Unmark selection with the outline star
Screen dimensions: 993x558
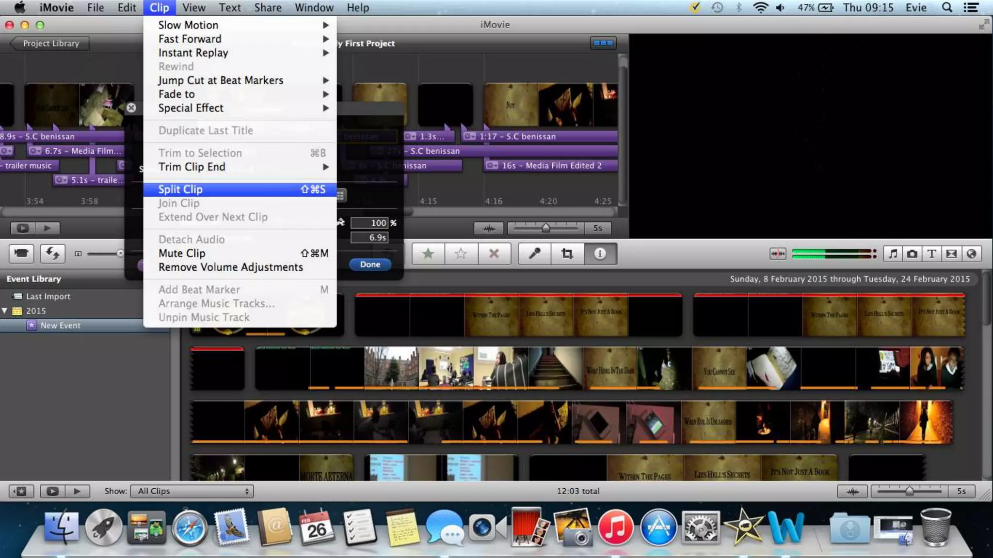click(461, 254)
